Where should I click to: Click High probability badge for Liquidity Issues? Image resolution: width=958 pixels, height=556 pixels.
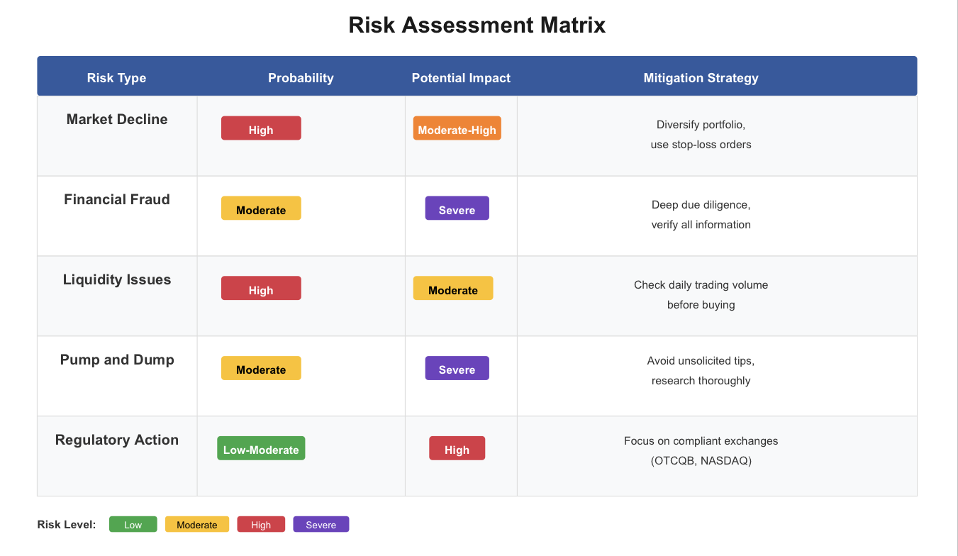(x=261, y=289)
